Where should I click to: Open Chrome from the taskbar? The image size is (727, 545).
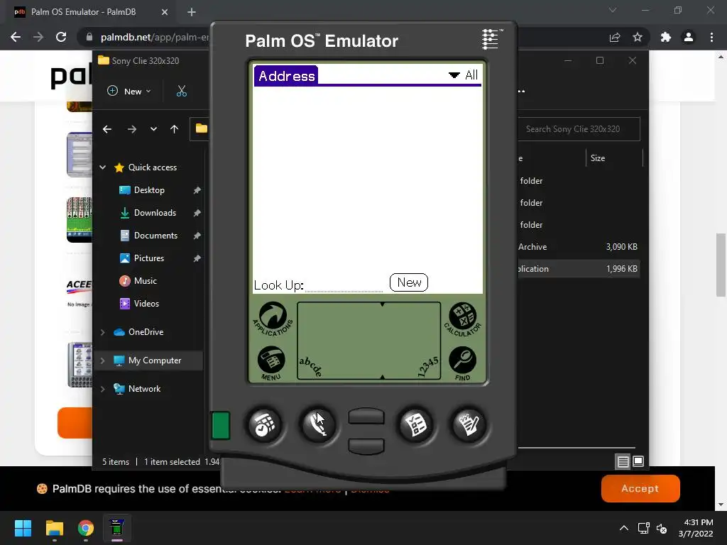pos(86,528)
